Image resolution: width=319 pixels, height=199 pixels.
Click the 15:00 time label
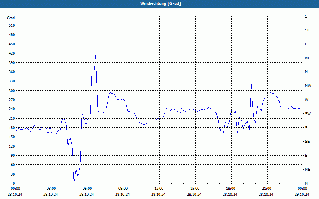195,189
